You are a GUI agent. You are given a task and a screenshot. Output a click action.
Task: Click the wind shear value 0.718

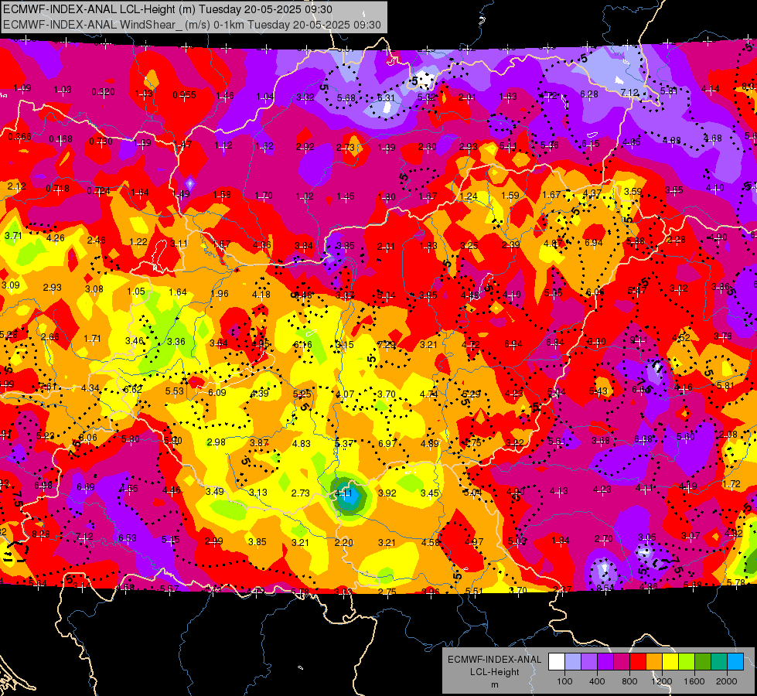pyautogui.click(x=57, y=189)
